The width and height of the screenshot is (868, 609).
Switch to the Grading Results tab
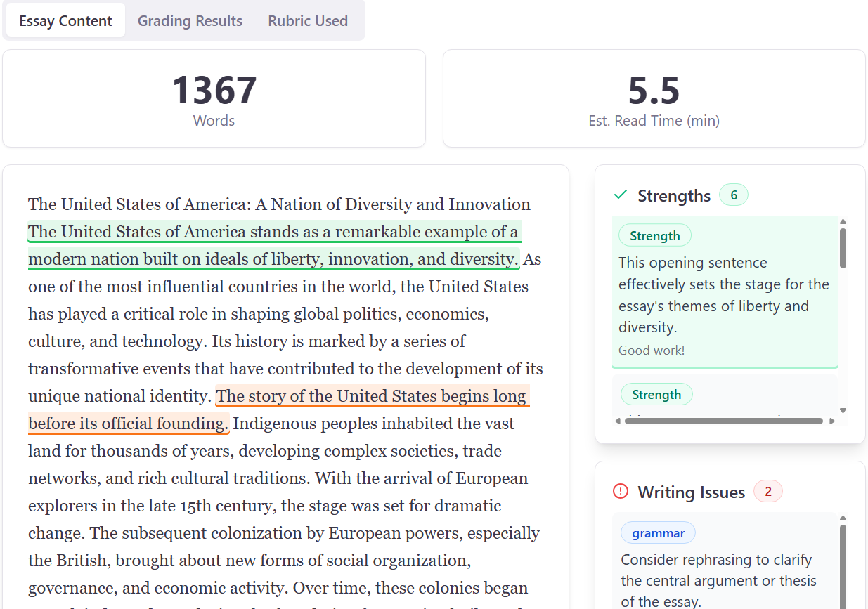click(190, 20)
